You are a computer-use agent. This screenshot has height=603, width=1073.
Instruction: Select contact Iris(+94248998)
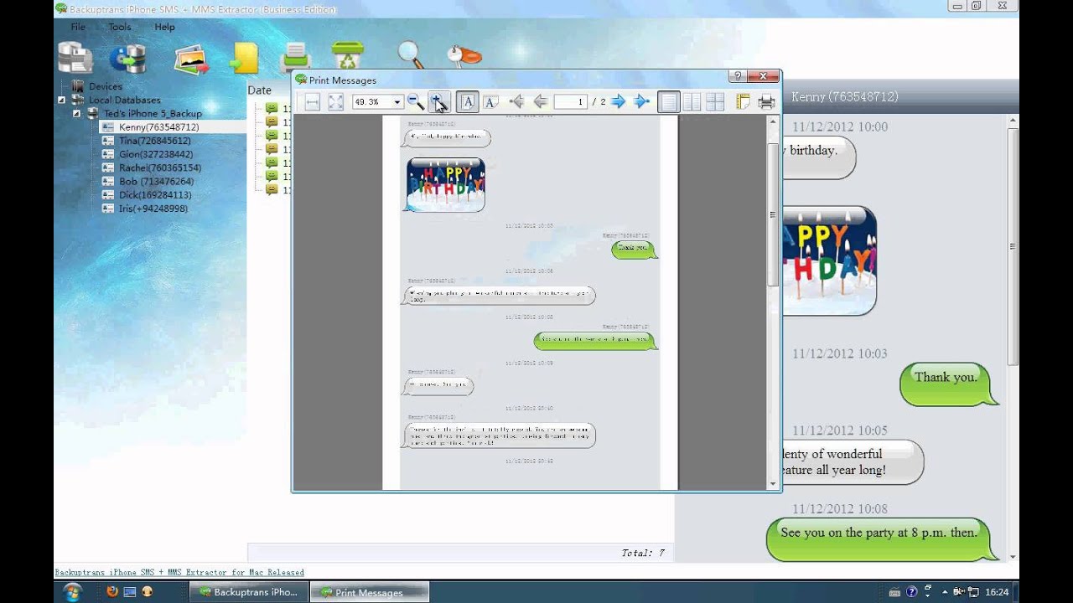pyautogui.click(x=153, y=209)
